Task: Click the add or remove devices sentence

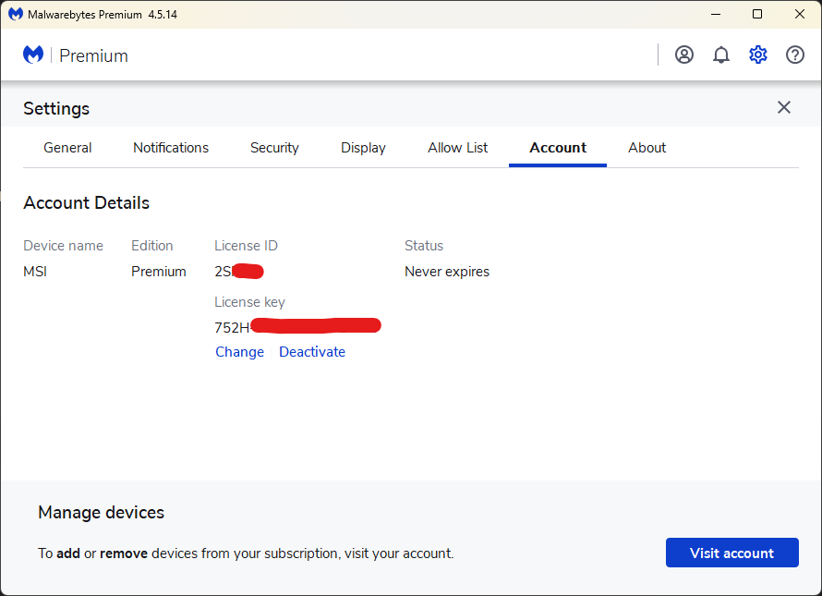Action: [x=246, y=553]
